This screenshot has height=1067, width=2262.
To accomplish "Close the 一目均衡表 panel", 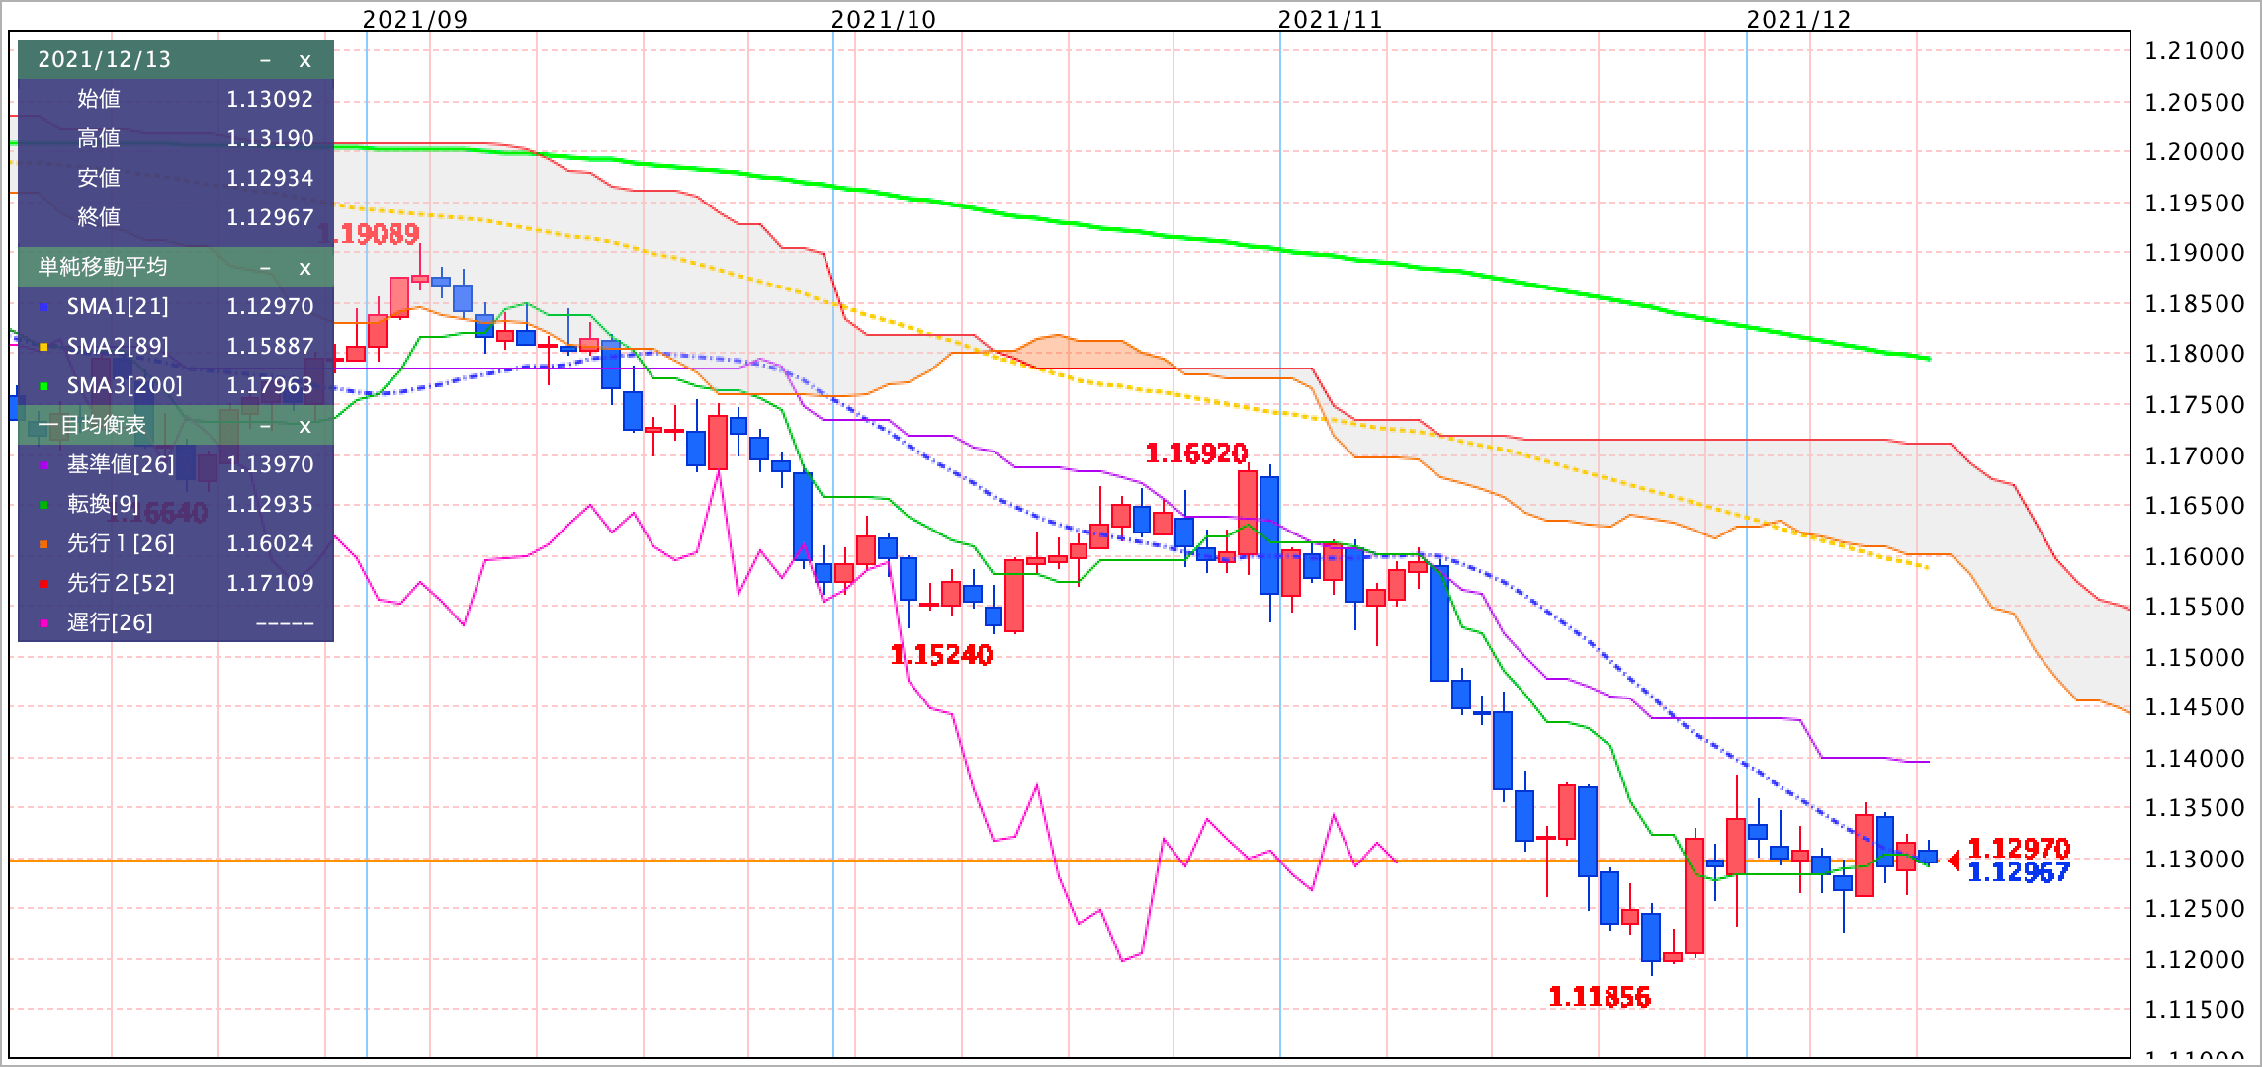I will pos(304,426).
